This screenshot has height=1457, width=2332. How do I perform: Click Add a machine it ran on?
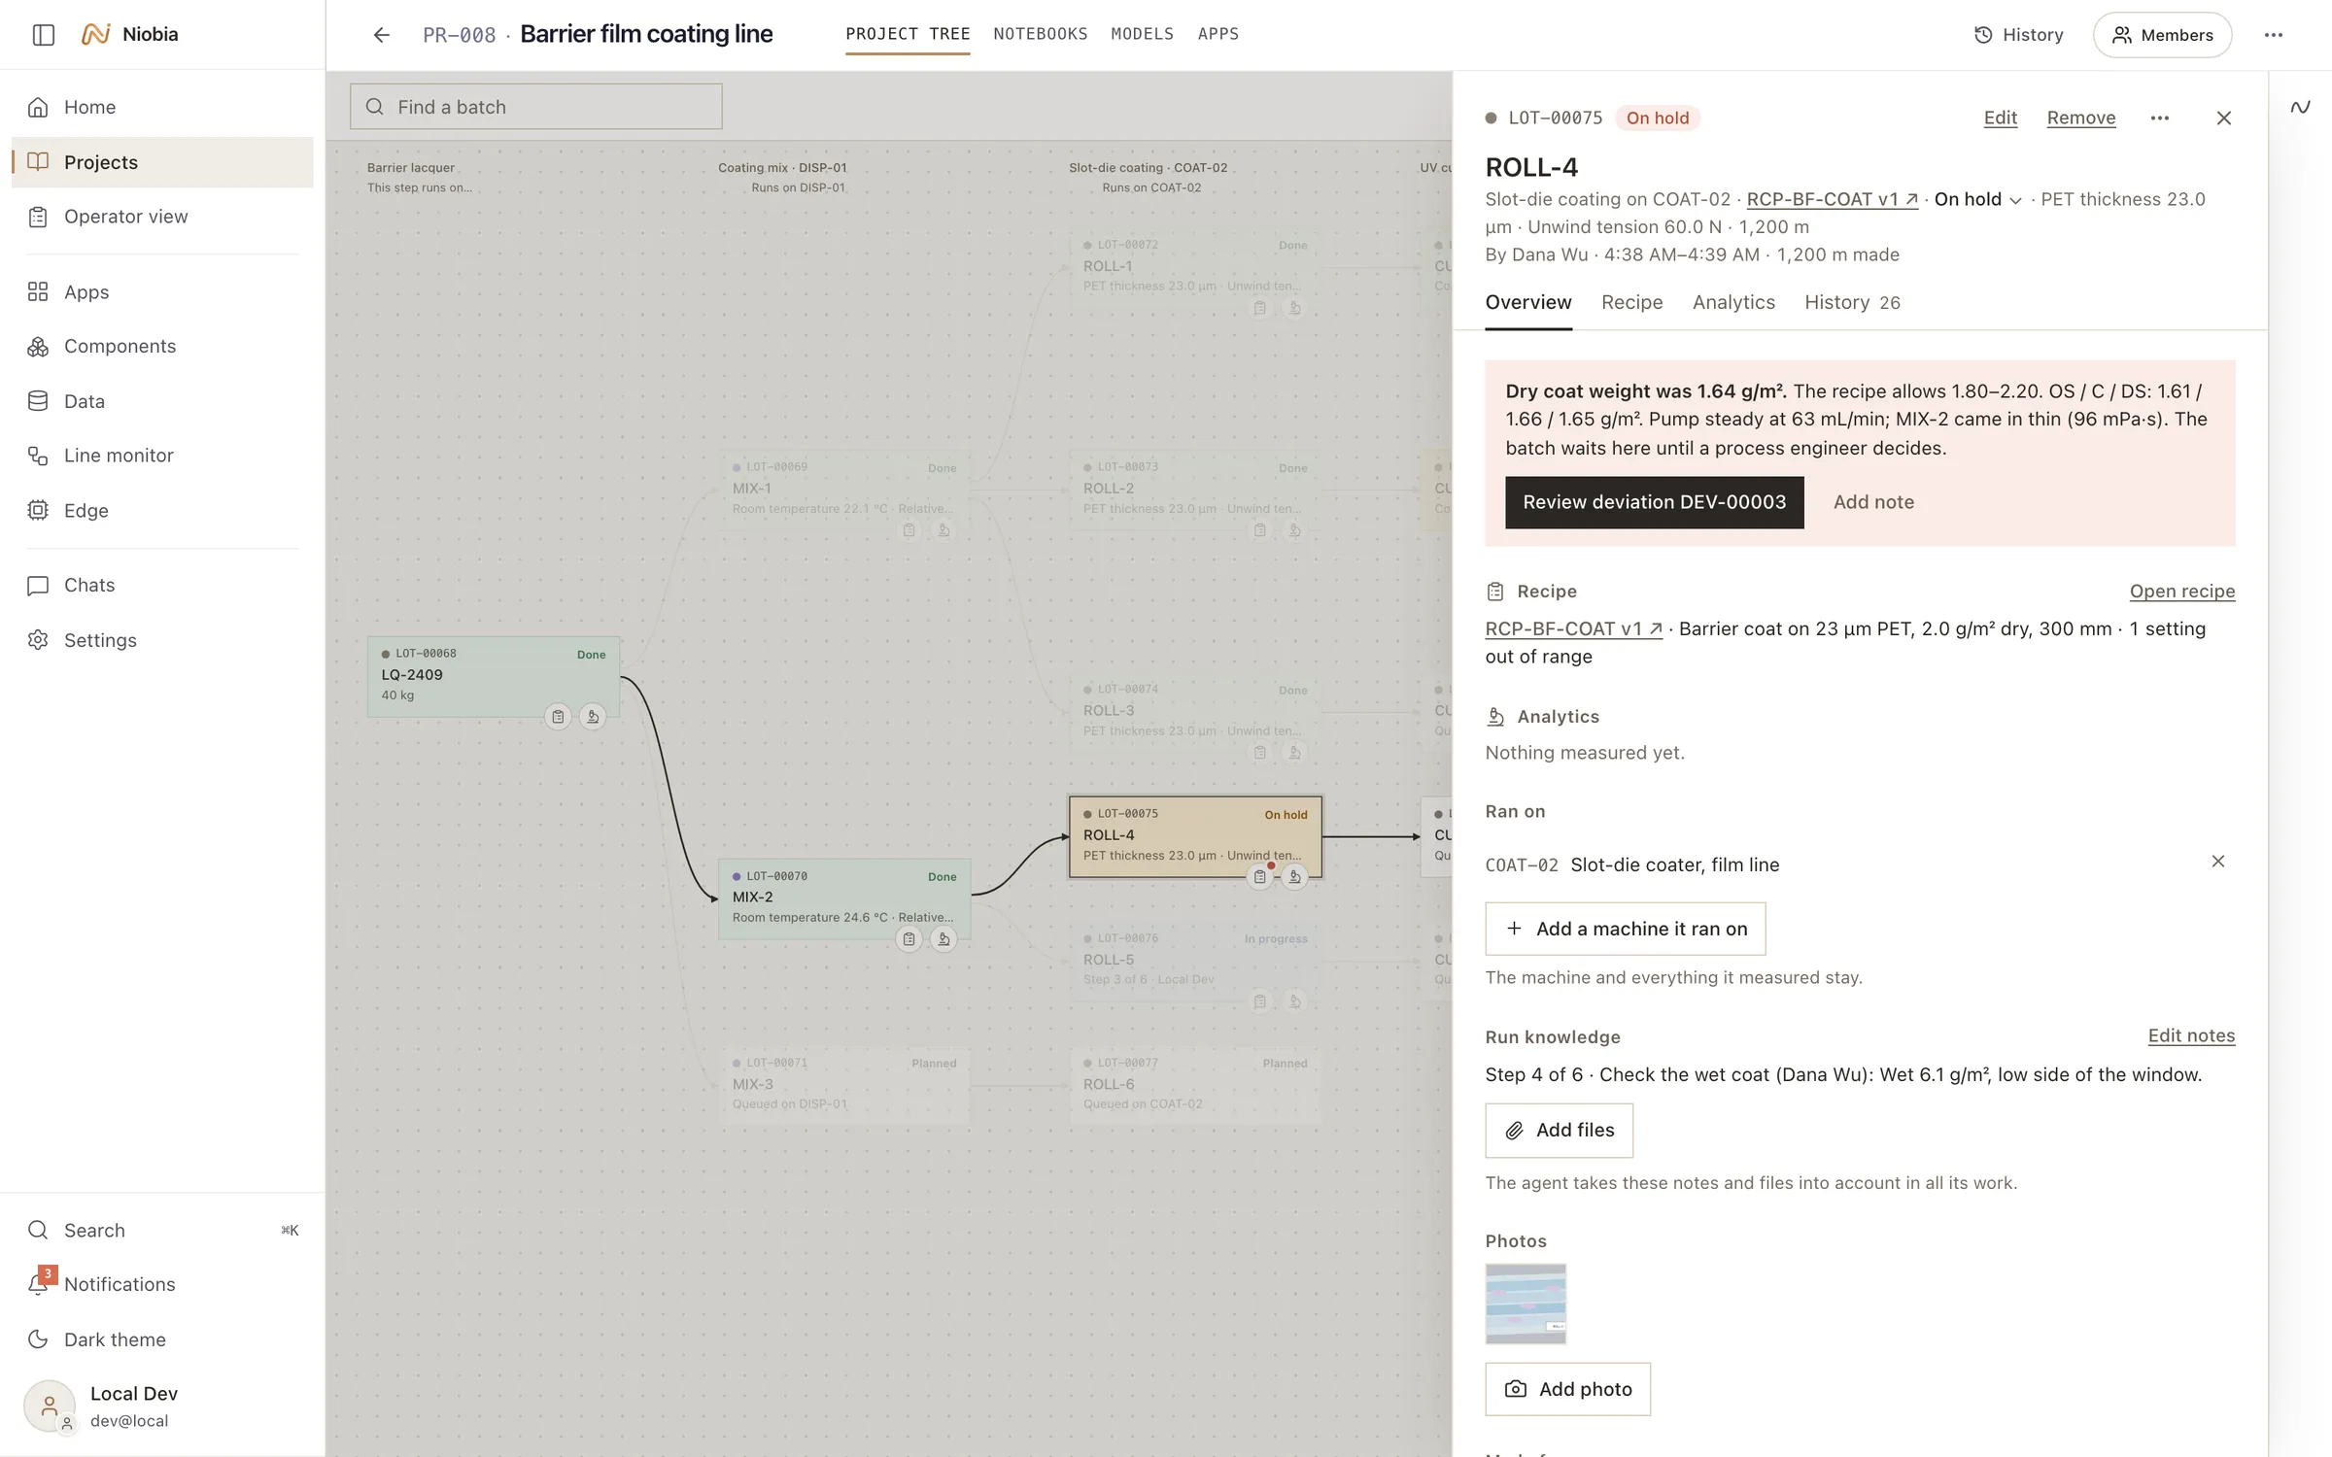click(1625, 930)
